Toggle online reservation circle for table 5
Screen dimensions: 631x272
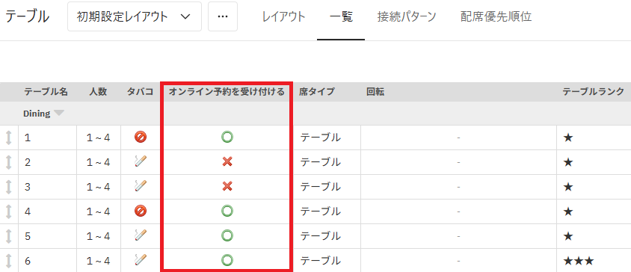pos(227,235)
